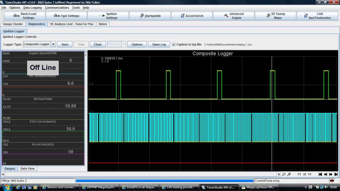Open the Fuel Settings dropdown button
This screenshot has height=191, width=340.
coord(66,16)
